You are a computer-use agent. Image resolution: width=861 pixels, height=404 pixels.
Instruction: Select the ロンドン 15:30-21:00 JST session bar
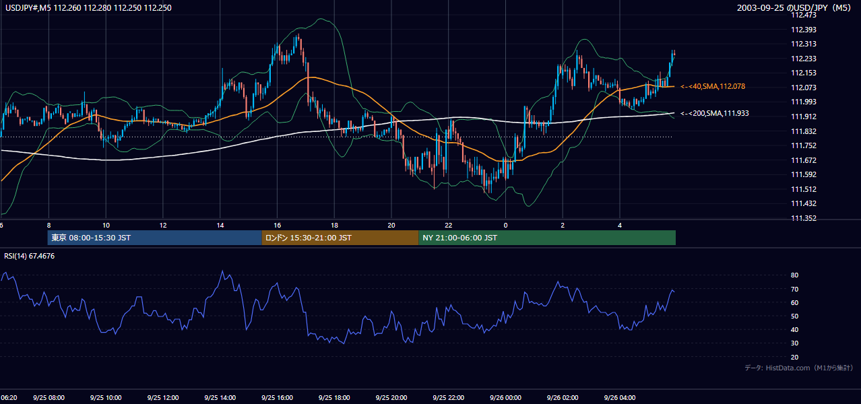click(x=340, y=238)
